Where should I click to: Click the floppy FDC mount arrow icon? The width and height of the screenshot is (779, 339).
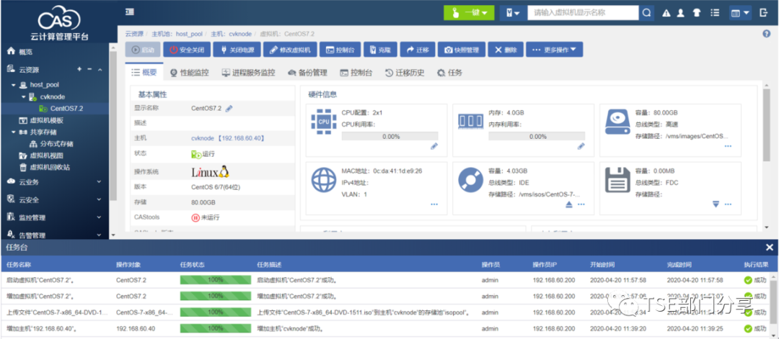[x=716, y=204]
